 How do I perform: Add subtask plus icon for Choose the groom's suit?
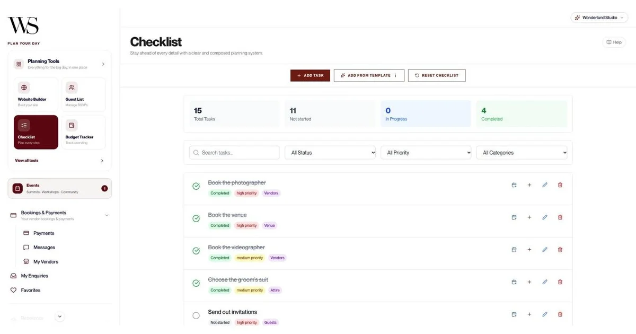tap(529, 282)
